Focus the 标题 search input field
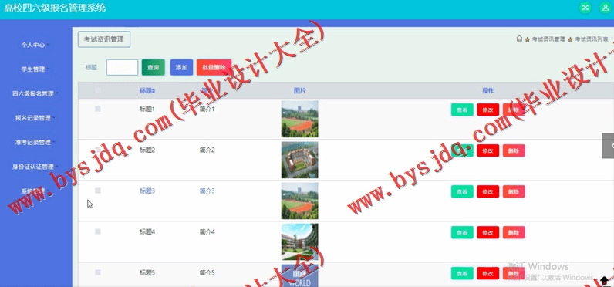This screenshot has width=614, height=287. pos(122,67)
